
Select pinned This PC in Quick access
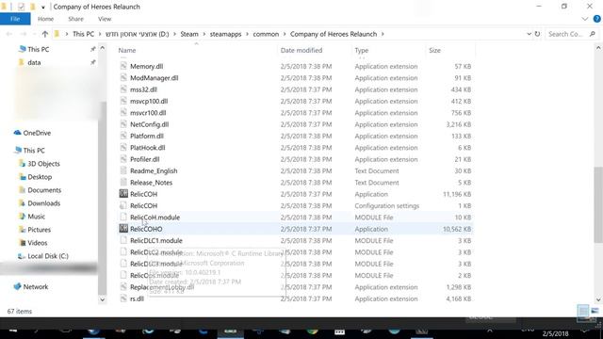pos(38,50)
